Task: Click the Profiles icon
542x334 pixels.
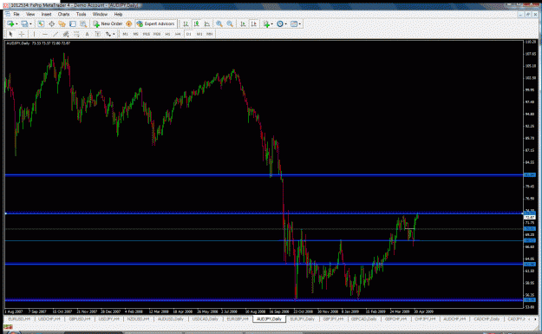Action: [24, 24]
